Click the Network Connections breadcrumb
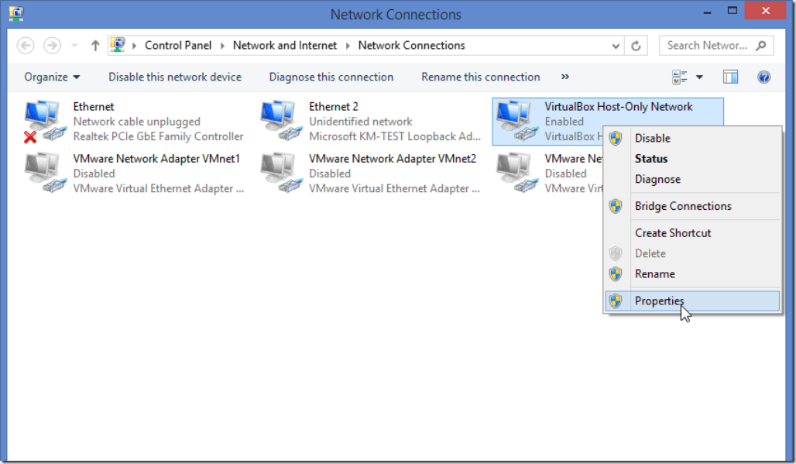Screen dimensions: 796x464 (x=411, y=46)
